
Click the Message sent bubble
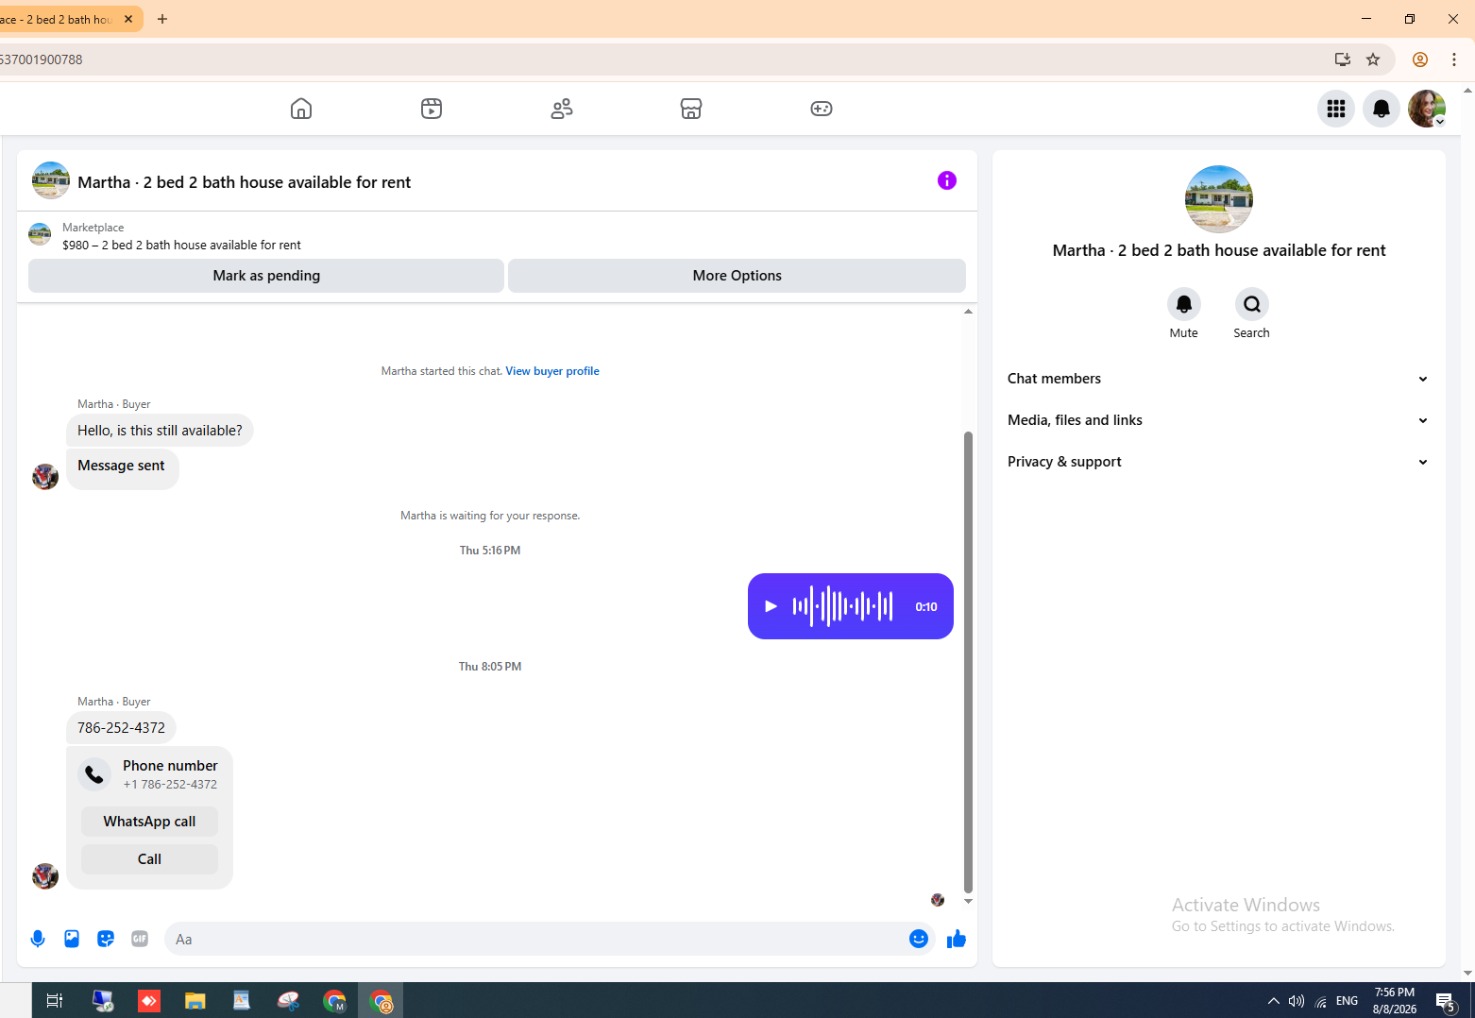click(122, 468)
